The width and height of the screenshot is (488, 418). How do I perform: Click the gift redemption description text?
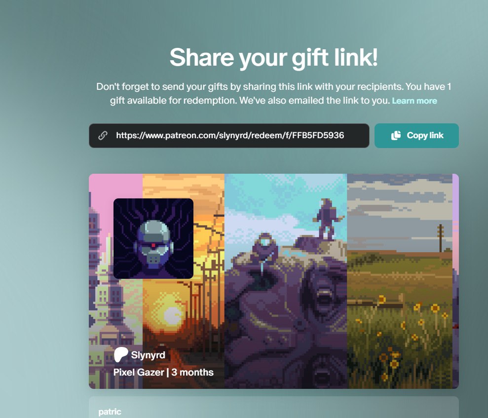[273, 93]
